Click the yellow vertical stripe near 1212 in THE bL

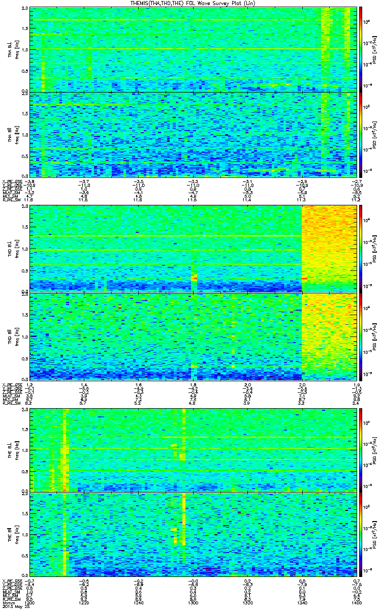tap(65, 450)
